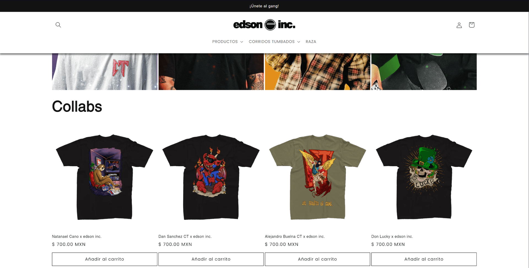Open the Alejandro Buelna CT x edson inc. link
The width and height of the screenshot is (529, 268).
(x=295, y=236)
